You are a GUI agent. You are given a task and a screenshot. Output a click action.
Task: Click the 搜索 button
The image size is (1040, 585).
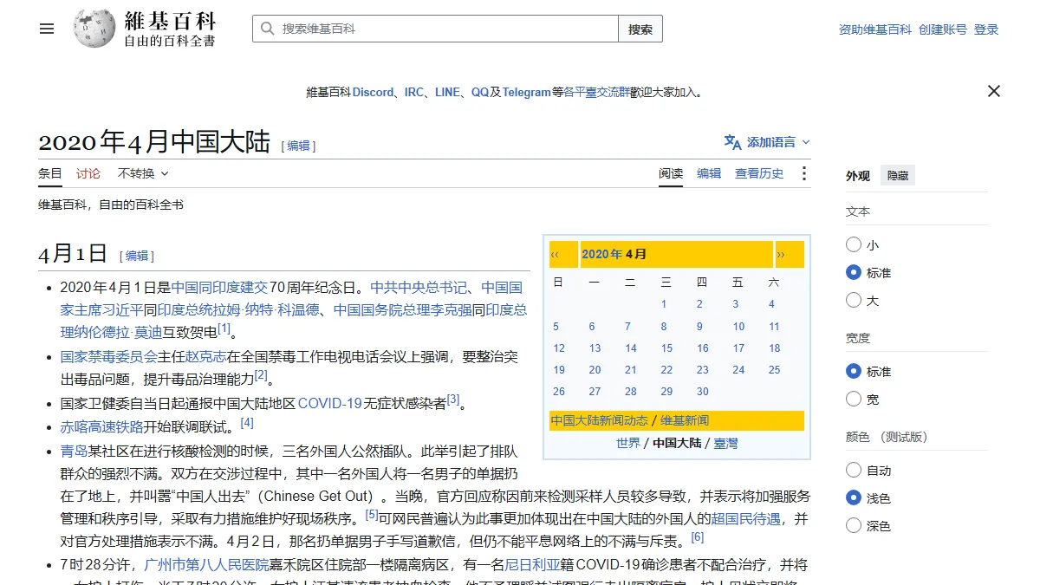(x=640, y=29)
